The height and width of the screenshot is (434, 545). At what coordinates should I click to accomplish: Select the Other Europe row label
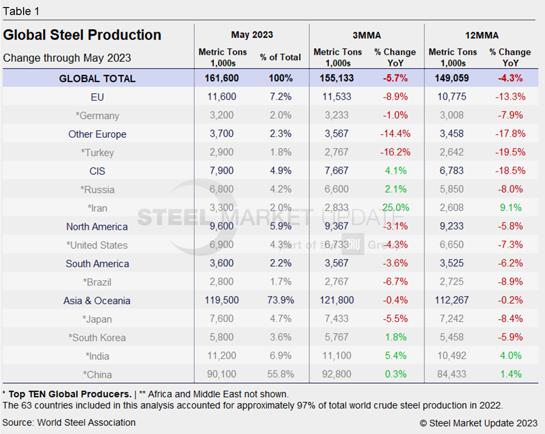pos(97,134)
